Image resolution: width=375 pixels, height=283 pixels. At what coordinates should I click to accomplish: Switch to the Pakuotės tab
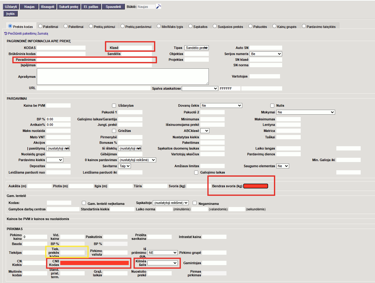point(258,26)
